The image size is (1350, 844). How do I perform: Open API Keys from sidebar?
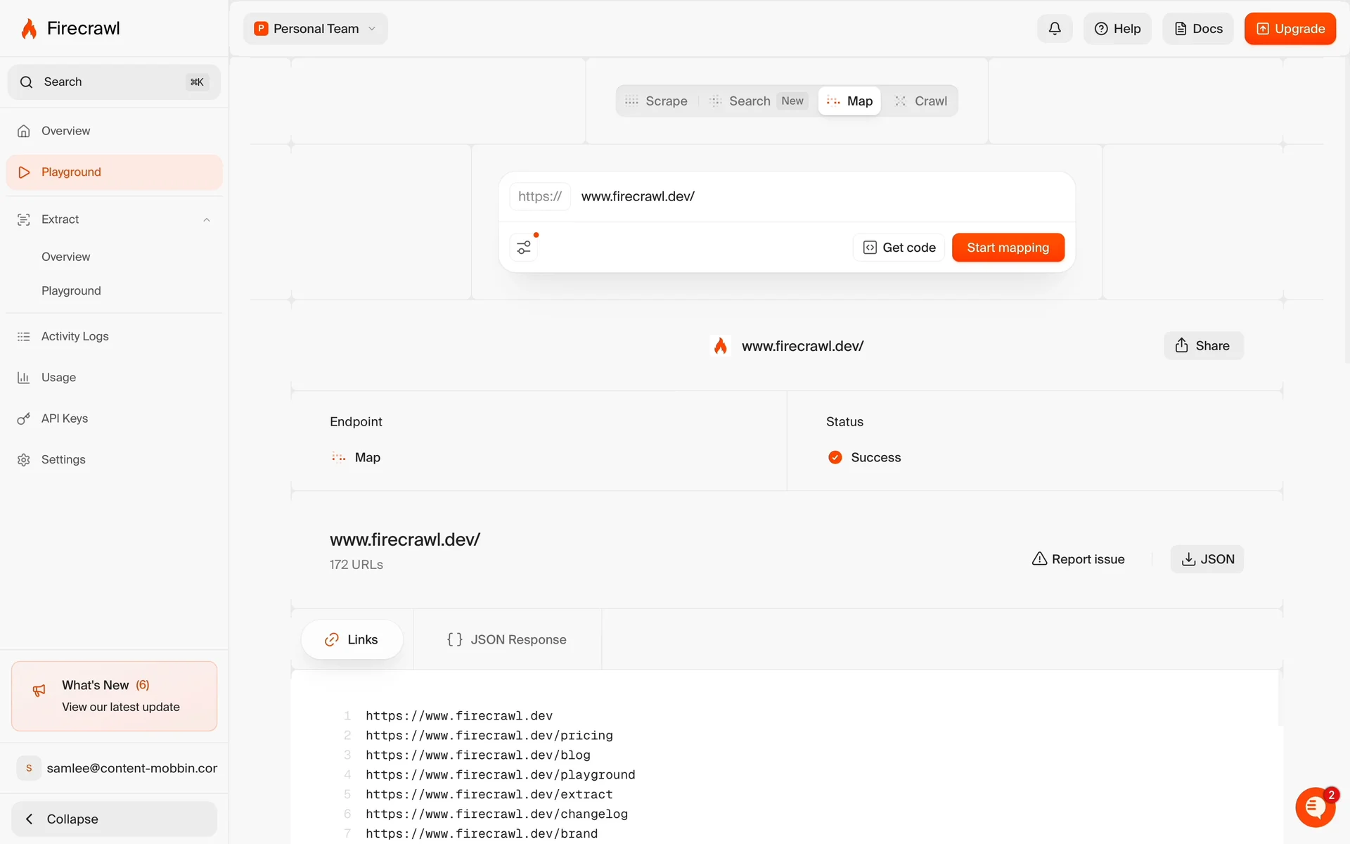[64, 418]
